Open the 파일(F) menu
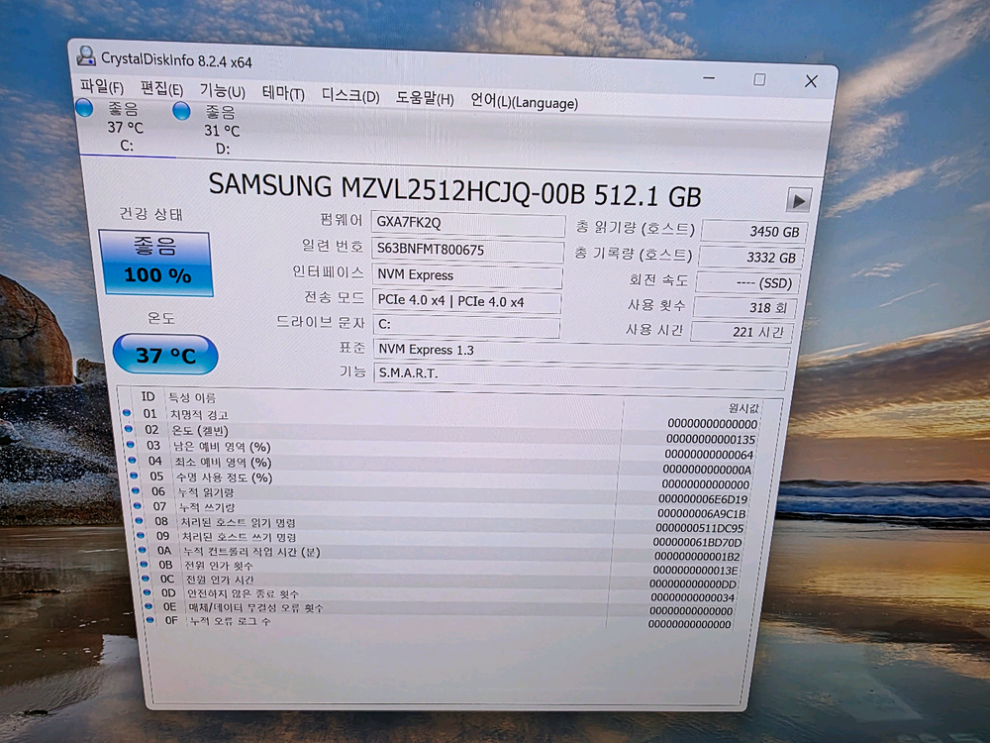The image size is (990, 743). pos(102,86)
